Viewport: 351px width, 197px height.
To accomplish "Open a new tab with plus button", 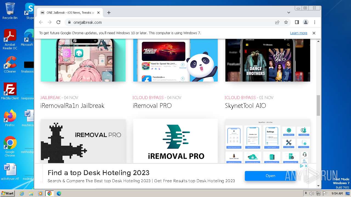I will [x=109, y=13].
